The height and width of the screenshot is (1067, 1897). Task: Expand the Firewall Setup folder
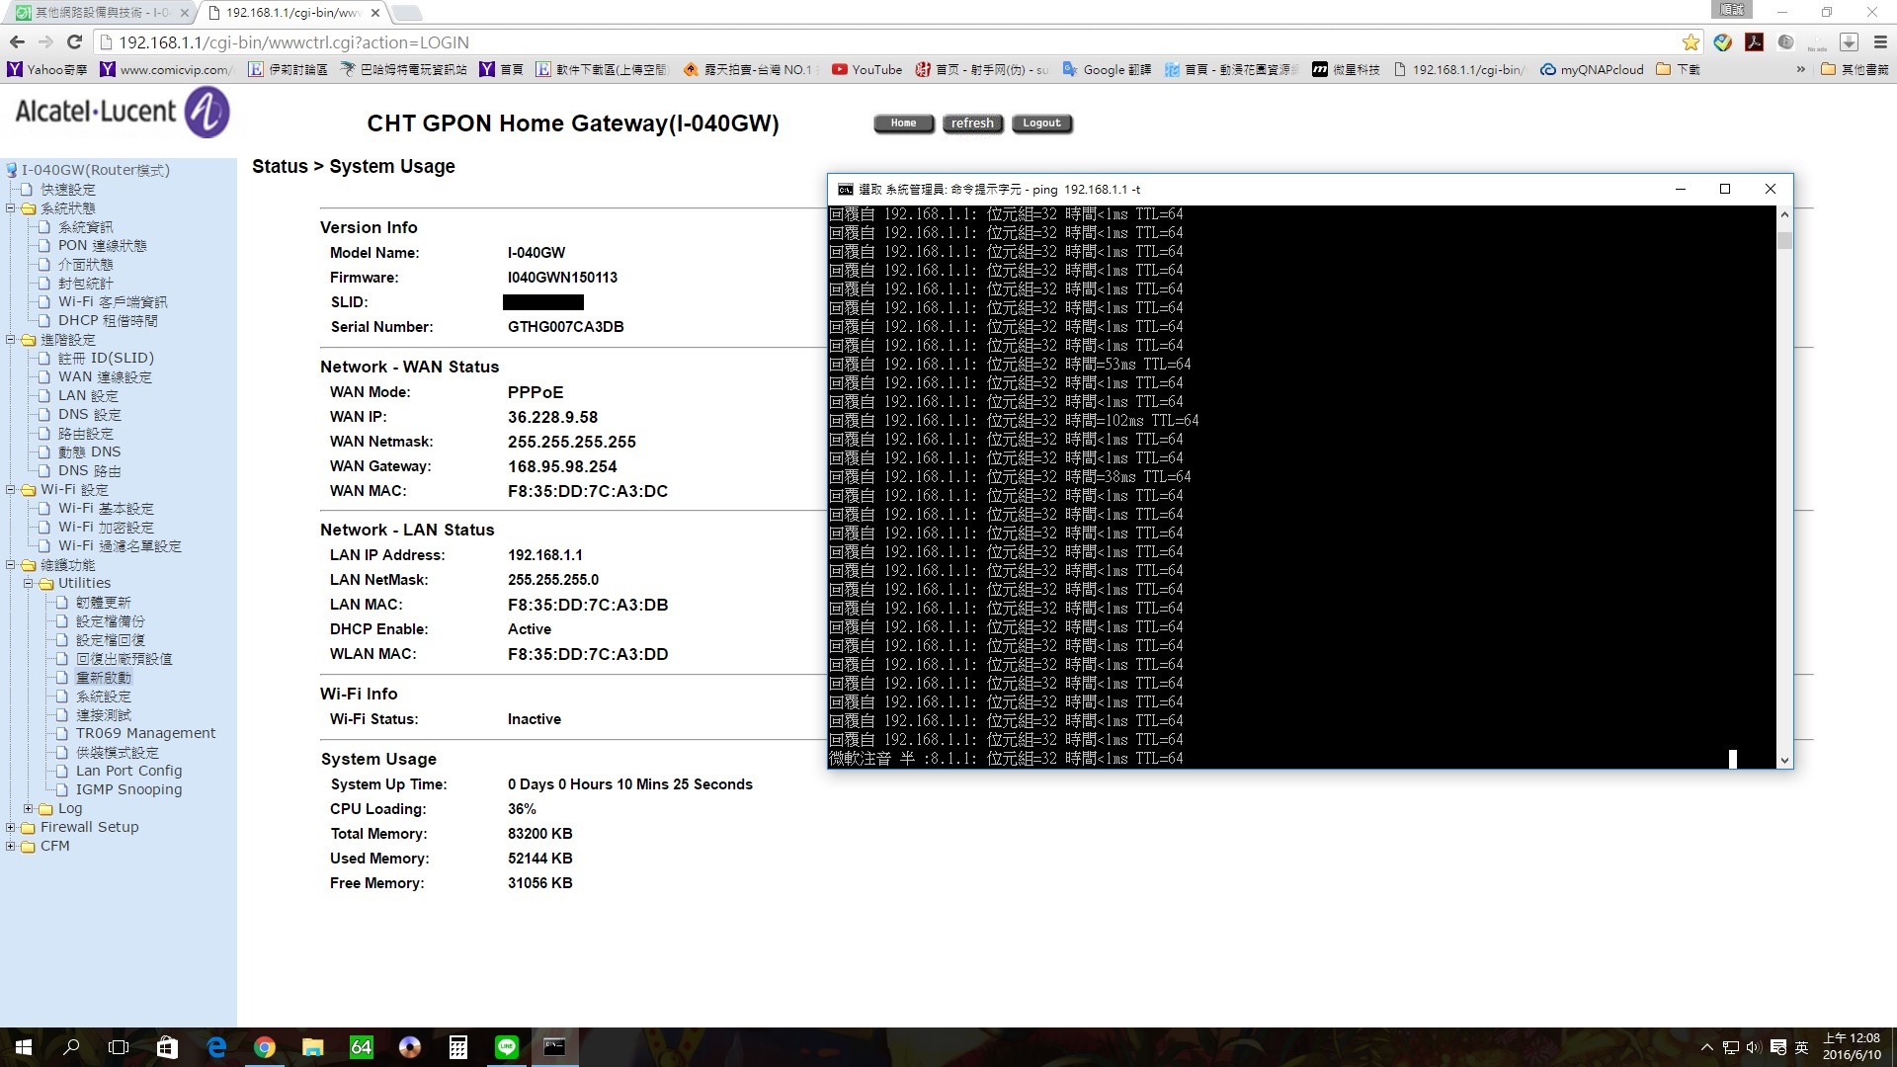tap(10, 828)
